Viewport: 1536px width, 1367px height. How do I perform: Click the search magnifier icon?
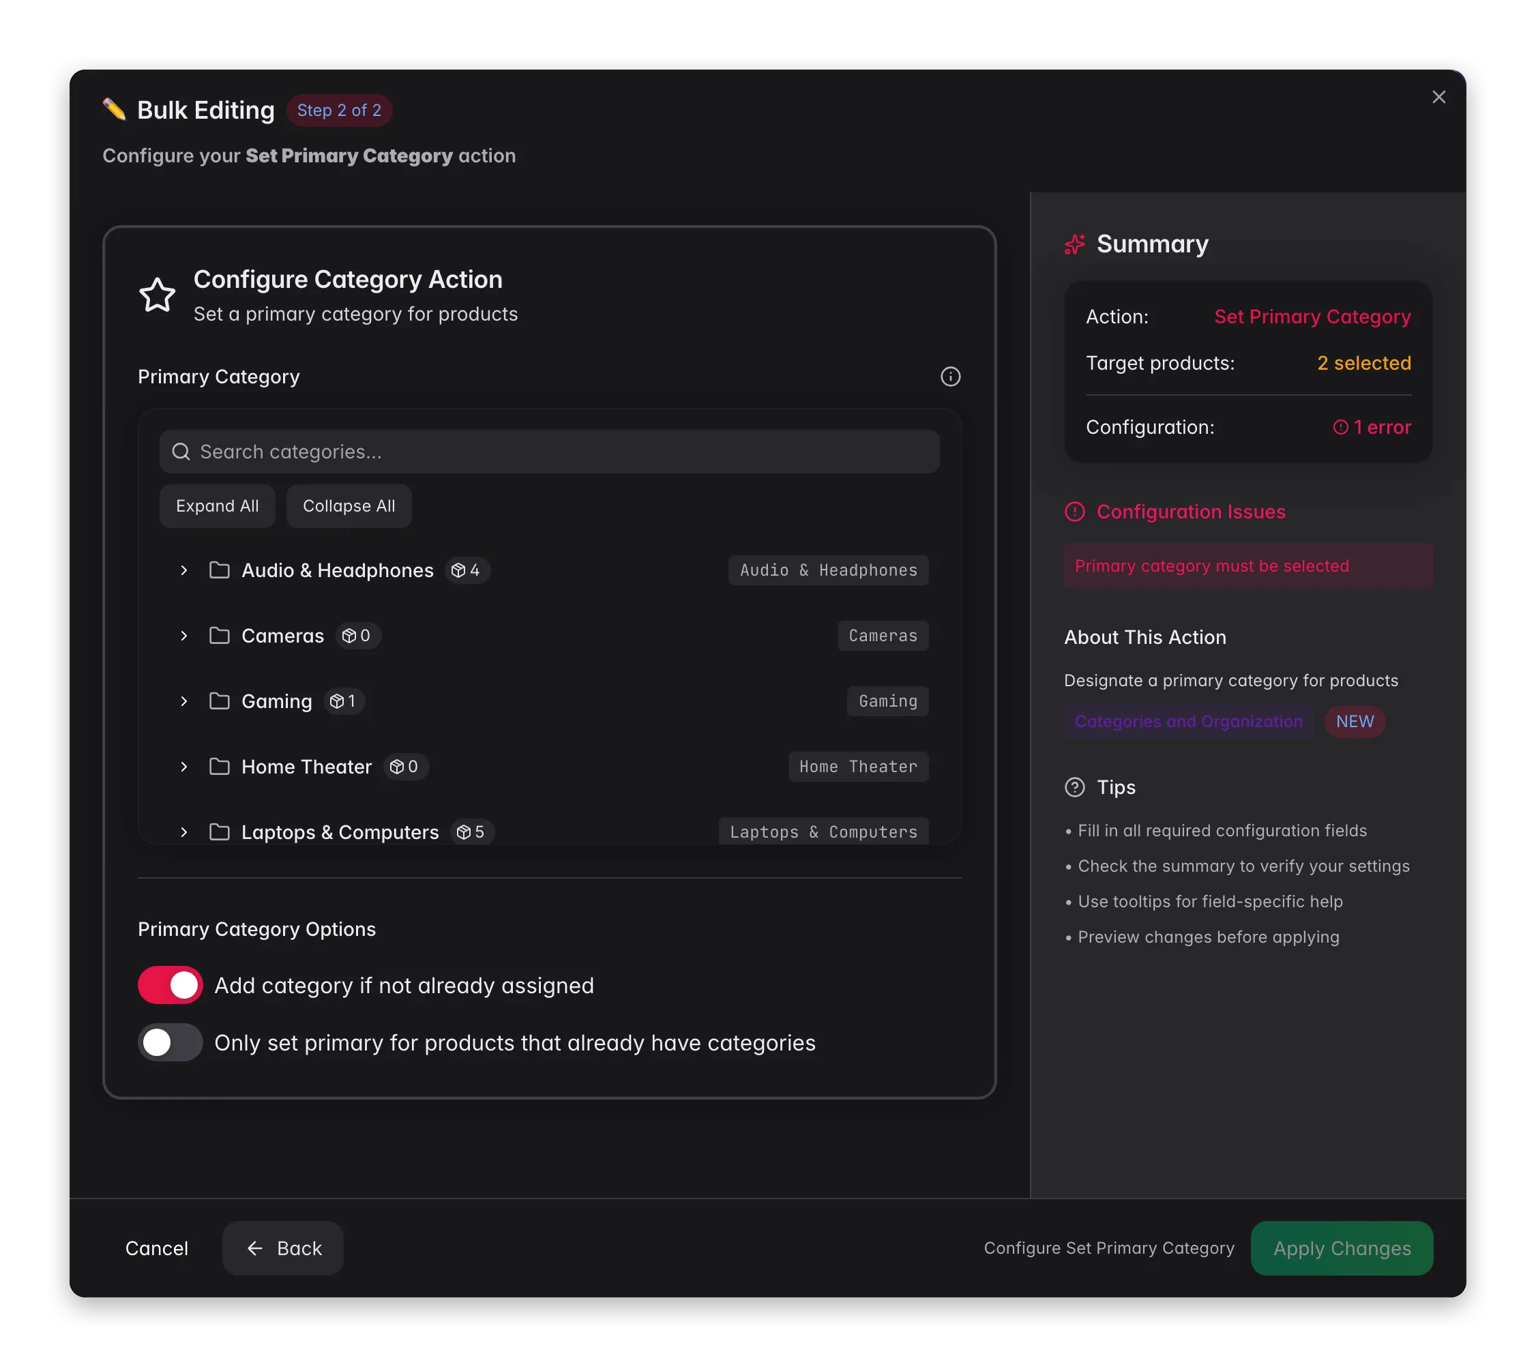pos(180,452)
